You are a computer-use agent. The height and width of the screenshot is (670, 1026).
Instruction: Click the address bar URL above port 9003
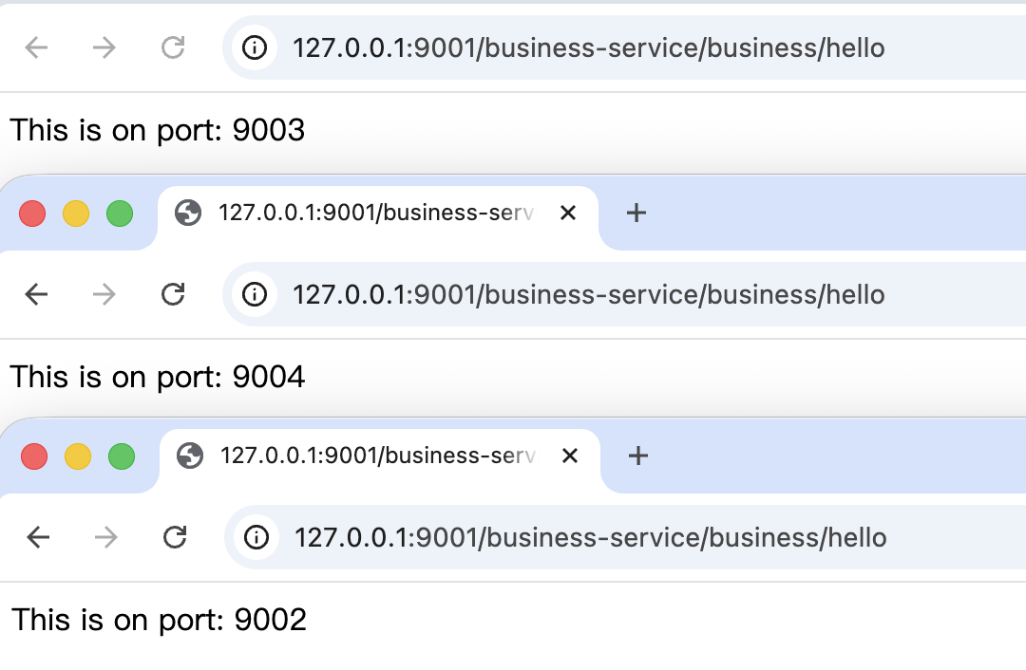(x=588, y=47)
